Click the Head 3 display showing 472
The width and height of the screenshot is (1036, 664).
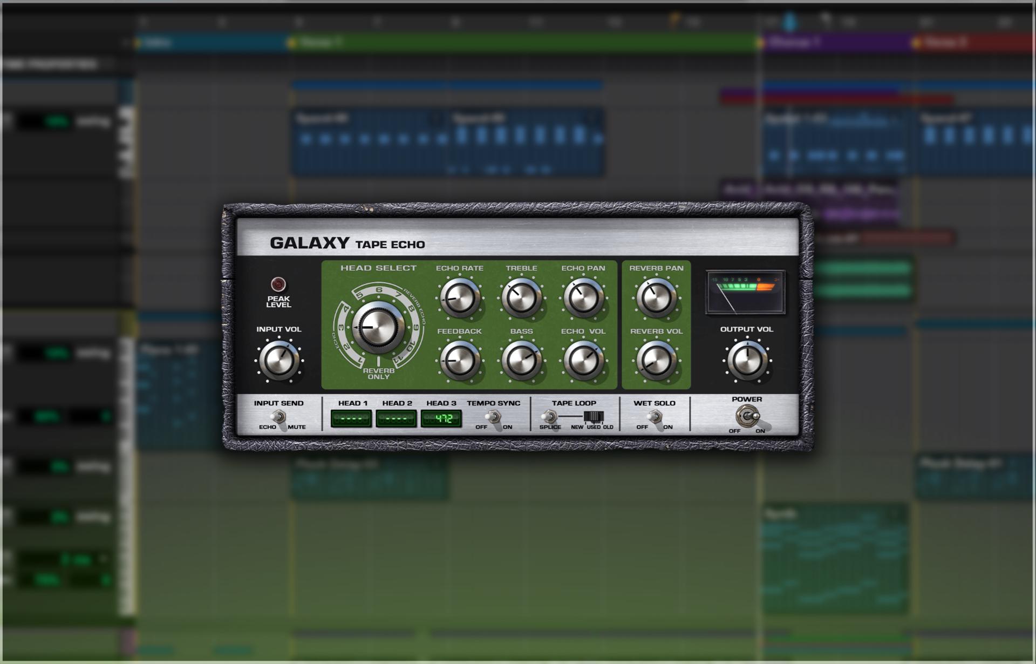(x=441, y=418)
